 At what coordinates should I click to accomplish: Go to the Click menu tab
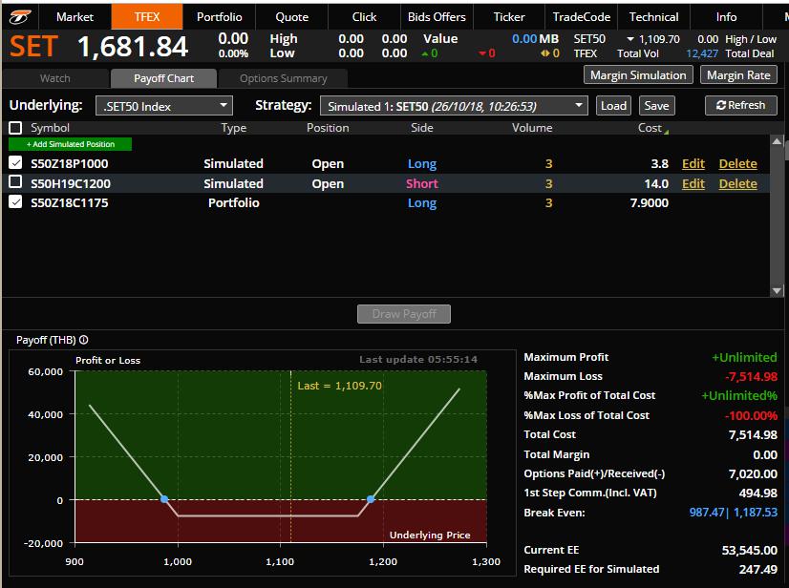(x=364, y=17)
